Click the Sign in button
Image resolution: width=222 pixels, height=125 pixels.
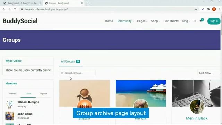214,21
